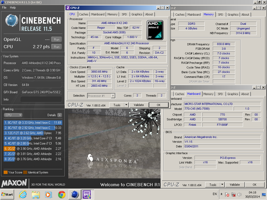Expand Tools arrow in Mainboard CPU-Z window
Screen dimensions: 267x200
pos(222,185)
